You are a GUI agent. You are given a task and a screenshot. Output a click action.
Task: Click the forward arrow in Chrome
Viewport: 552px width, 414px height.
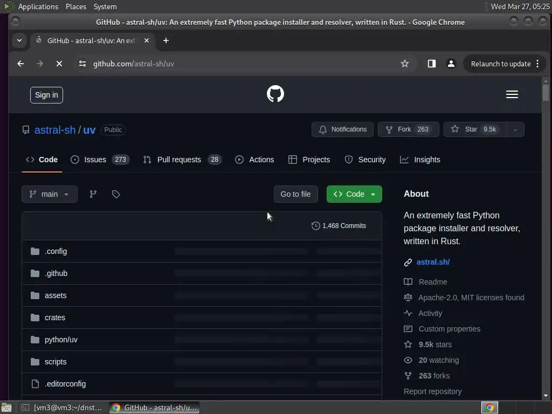[40, 64]
